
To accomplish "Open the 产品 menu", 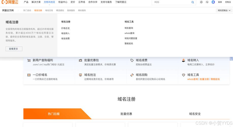I will (x=26, y=2).
